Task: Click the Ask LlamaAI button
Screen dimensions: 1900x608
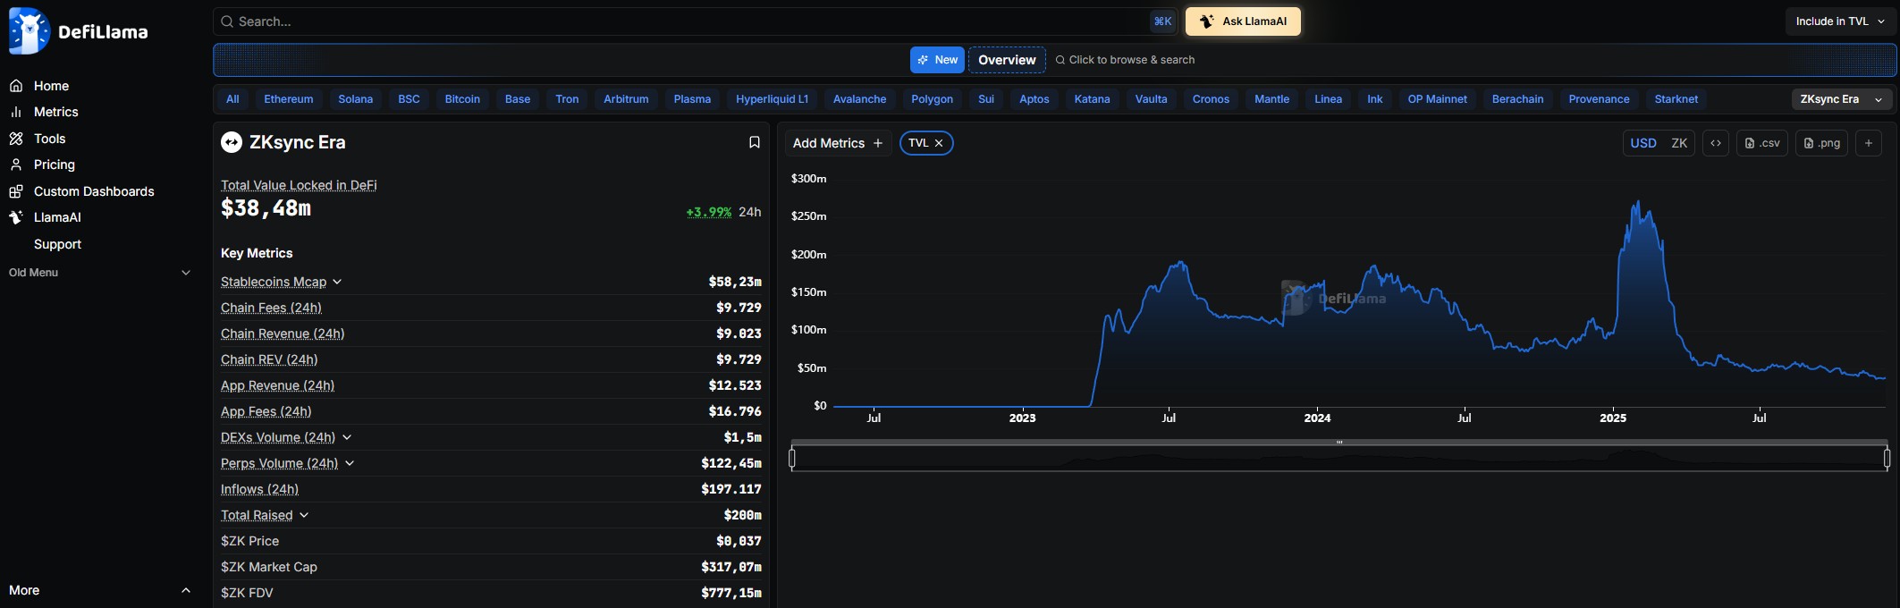Action: [x=1243, y=21]
